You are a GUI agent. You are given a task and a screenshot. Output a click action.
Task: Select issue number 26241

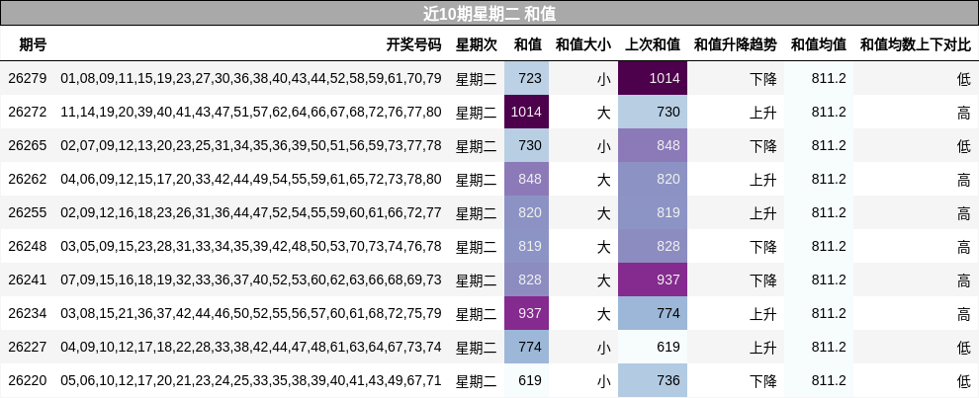[x=28, y=279]
